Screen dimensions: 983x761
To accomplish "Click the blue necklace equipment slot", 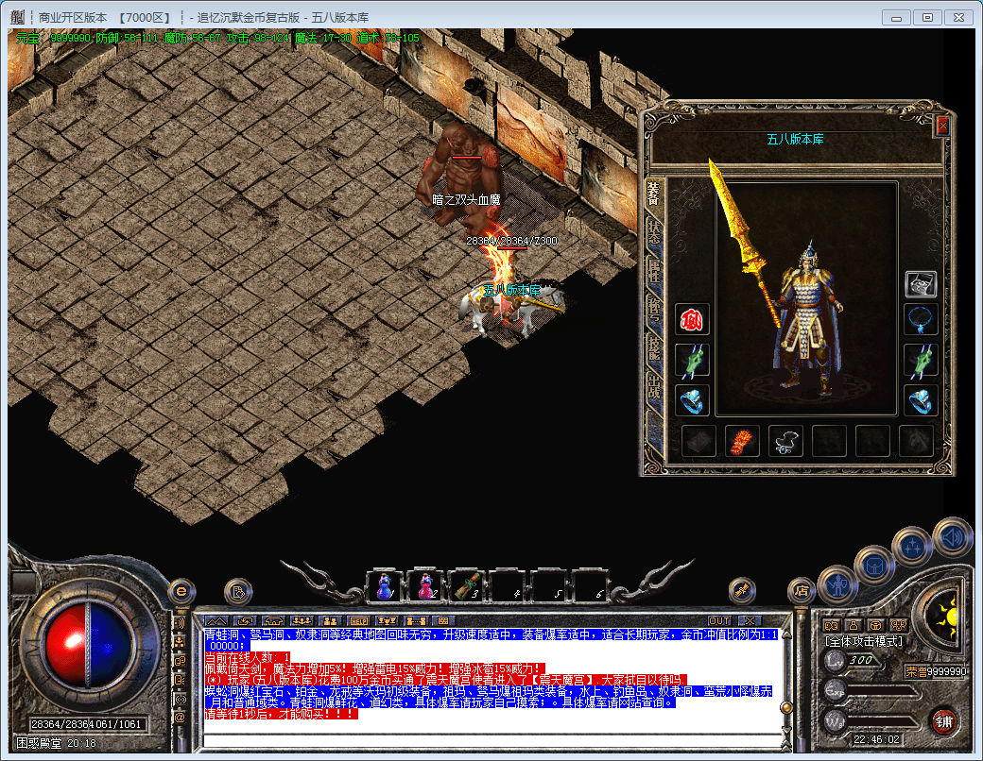I will pos(921,319).
